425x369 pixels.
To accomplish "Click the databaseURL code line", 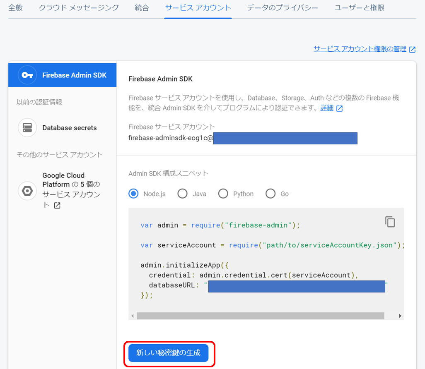I will tap(268, 285).
